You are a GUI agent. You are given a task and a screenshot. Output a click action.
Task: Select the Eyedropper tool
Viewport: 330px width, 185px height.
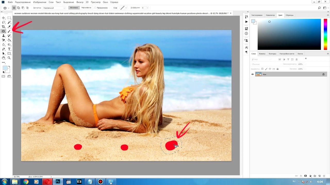[x=9, y=27]
